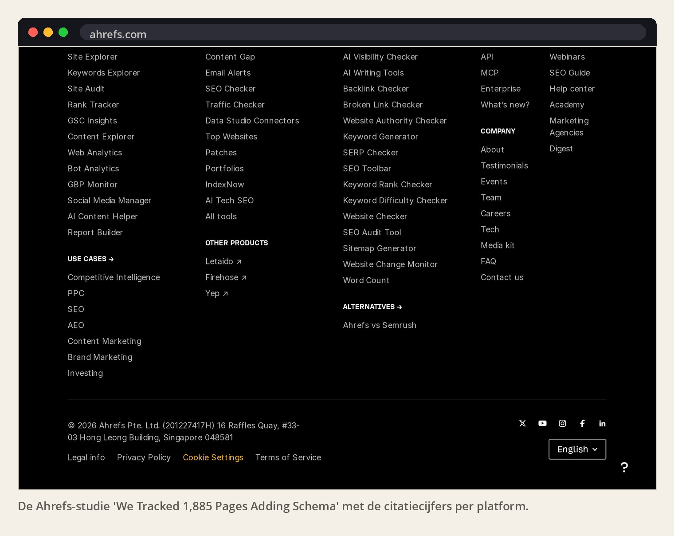Go to AI Tech SEO
This screenshot has height=536, width=674.
230,201
